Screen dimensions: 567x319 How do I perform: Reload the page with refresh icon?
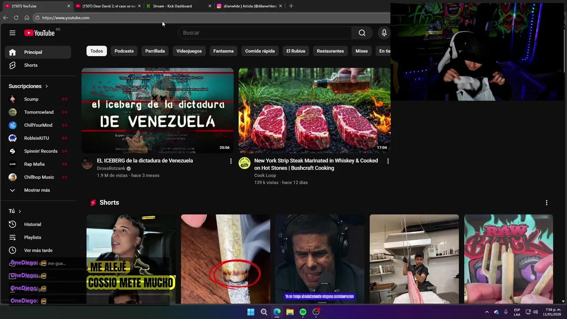click(x=16, y=18)
